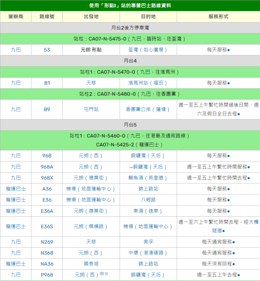Click 九巴 operator in route 53 row

pos(16,50)
